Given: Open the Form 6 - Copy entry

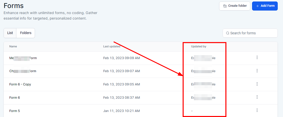Looking at the screenshot, I should pos(20,84).
